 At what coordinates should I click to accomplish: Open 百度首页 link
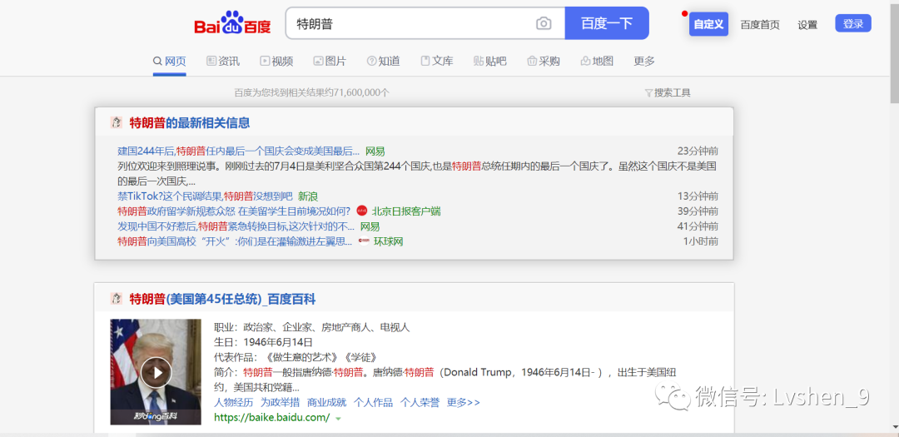760,25
